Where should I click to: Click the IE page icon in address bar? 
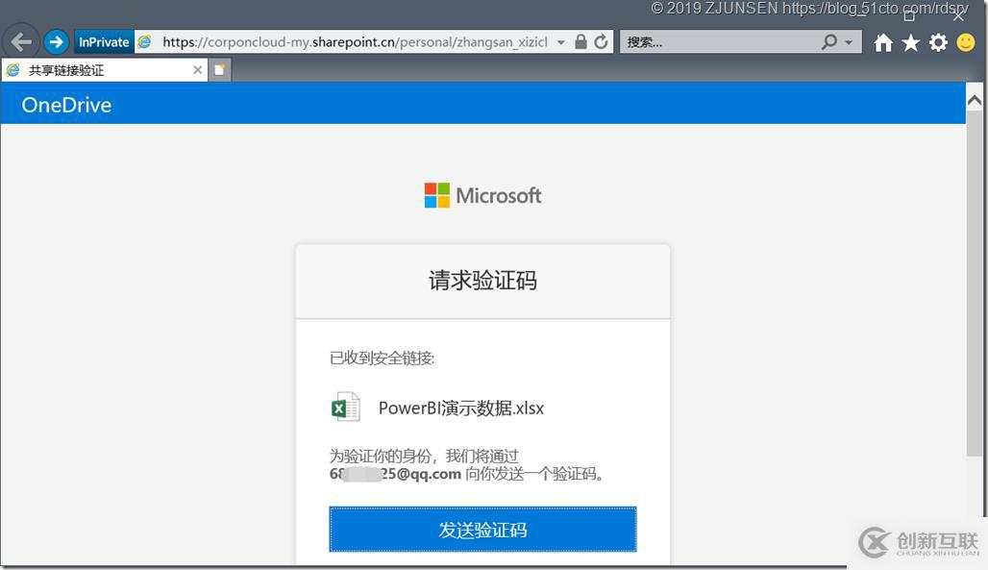click(145, 42)
